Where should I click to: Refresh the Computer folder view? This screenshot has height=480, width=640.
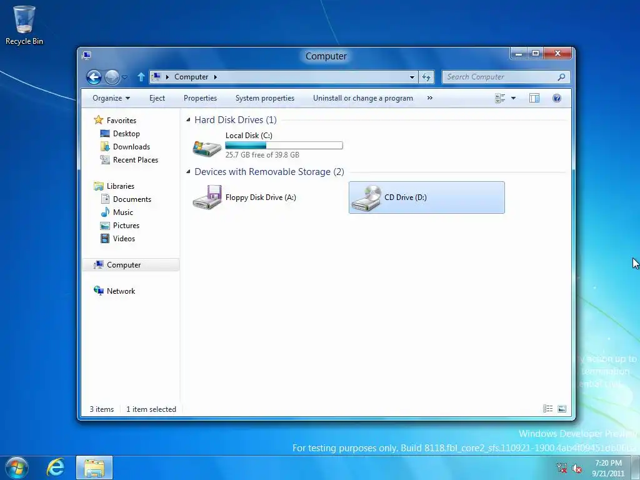tap(426, 77)
